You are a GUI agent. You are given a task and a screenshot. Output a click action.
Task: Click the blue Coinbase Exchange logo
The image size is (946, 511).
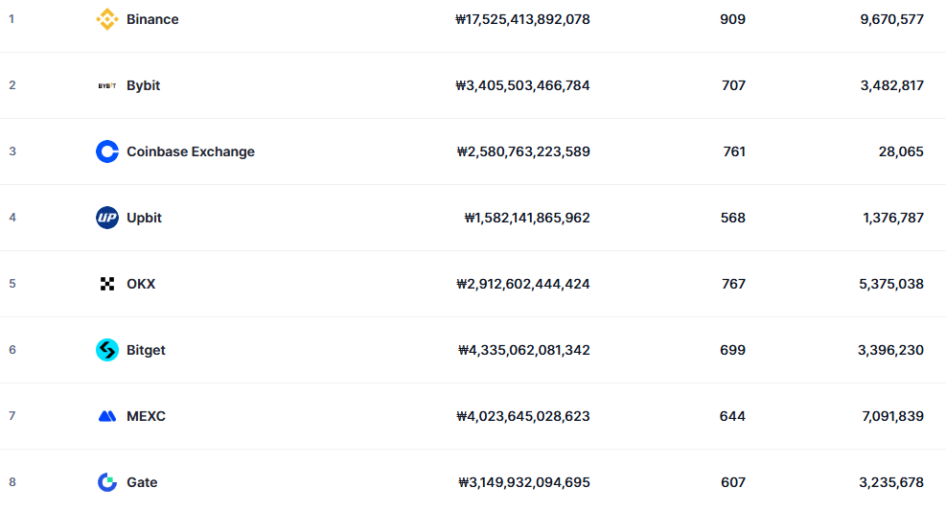click(106, 151)
